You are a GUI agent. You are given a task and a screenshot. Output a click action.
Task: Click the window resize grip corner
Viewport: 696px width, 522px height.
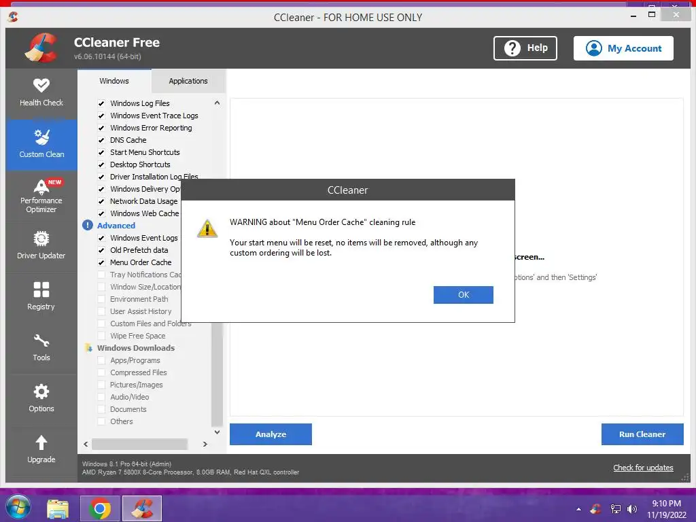click(x=685, y=478)
